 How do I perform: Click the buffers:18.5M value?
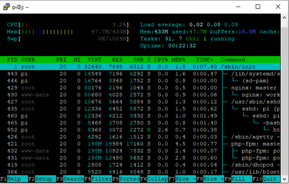(233, 32)
